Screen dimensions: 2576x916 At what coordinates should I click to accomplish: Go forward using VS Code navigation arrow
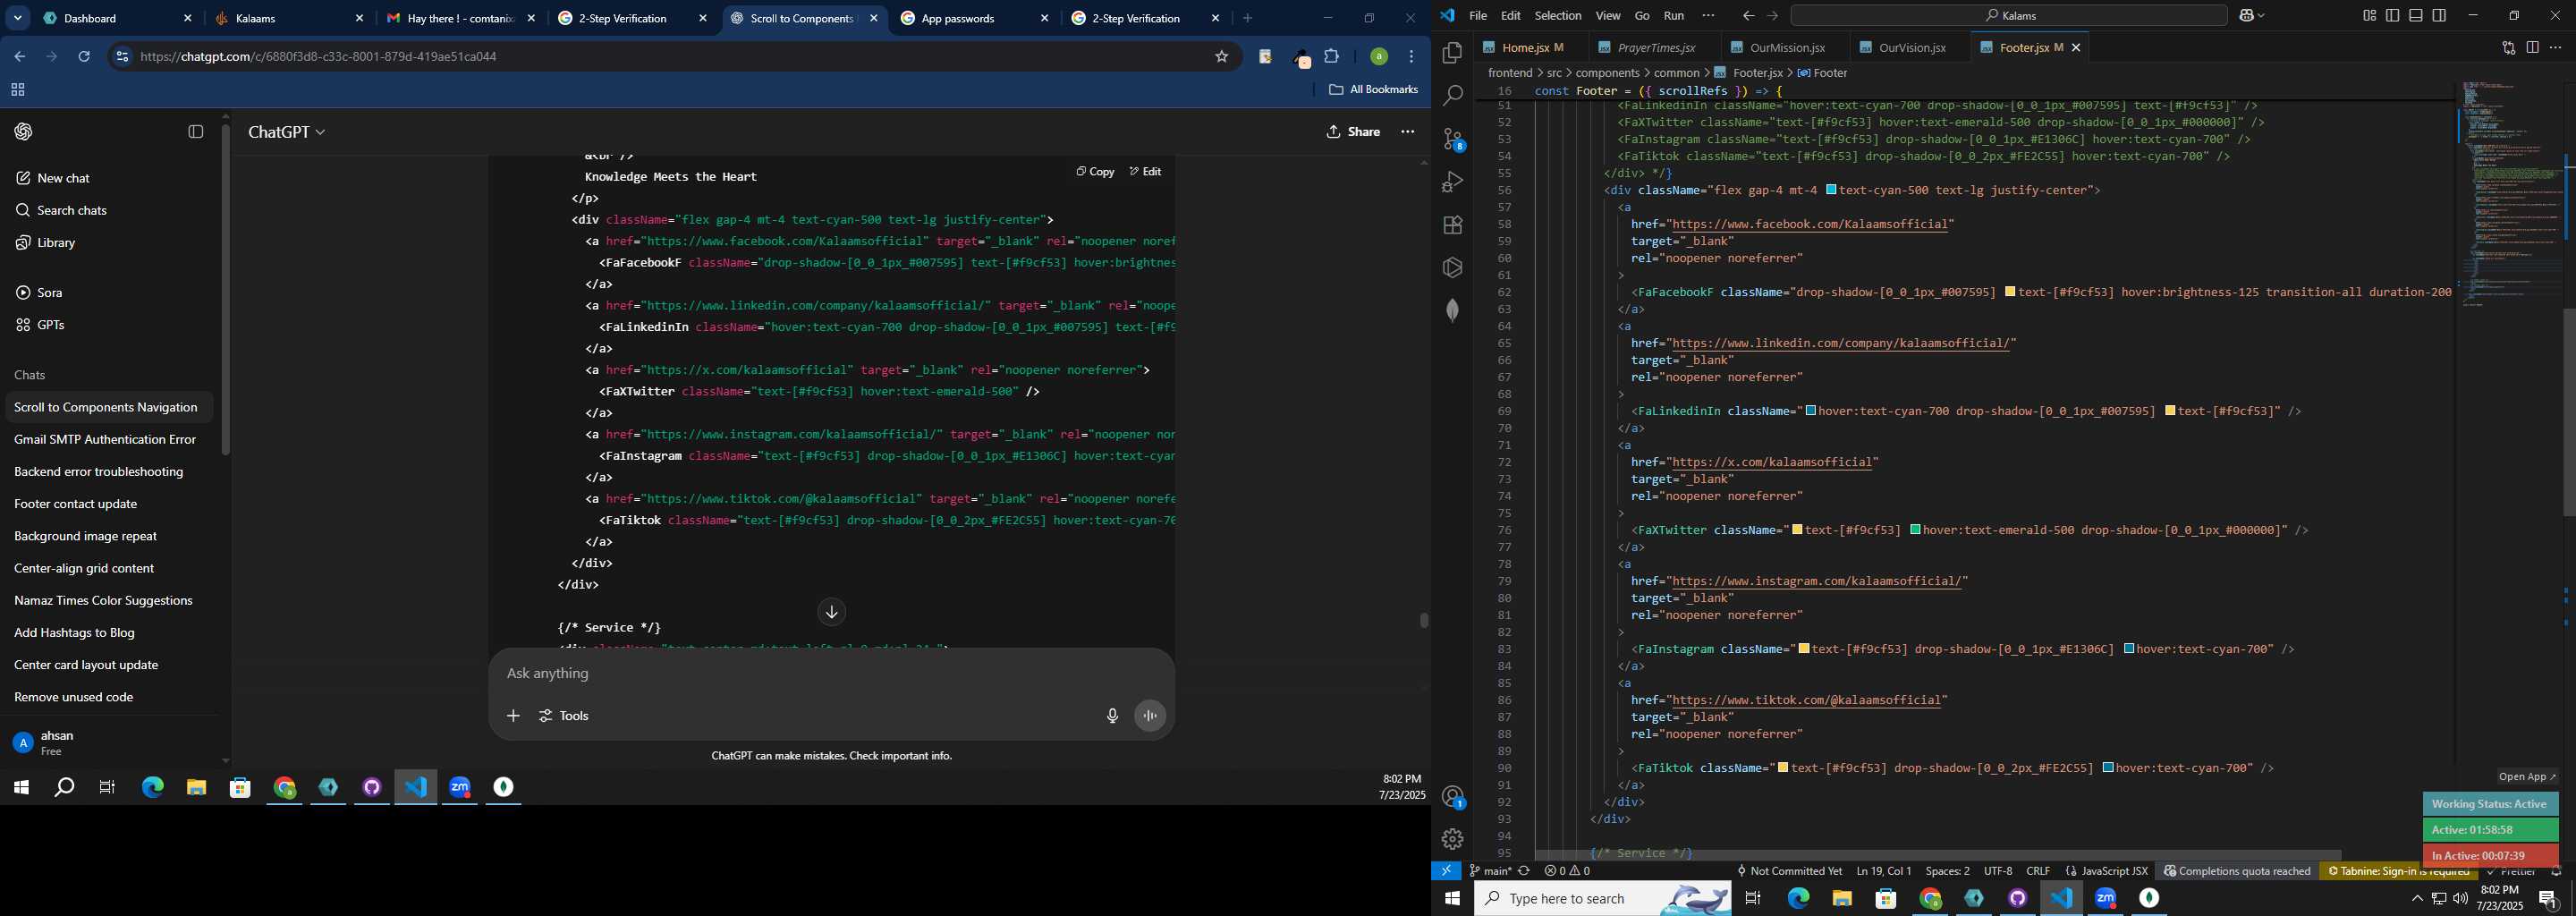pos(1772,16)
